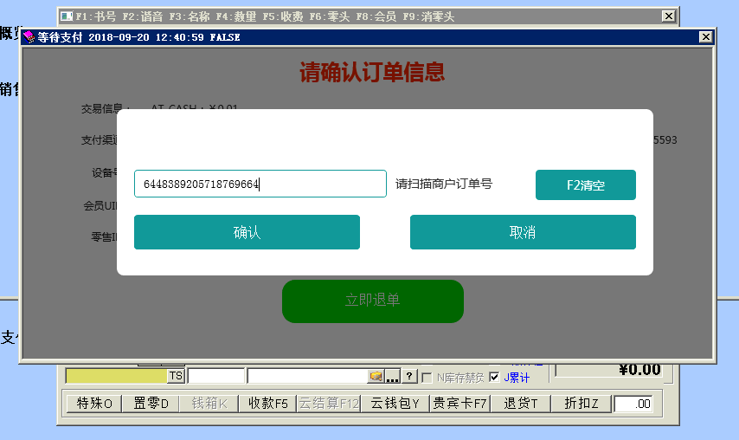The width and height of the screenshot is (739, 440).
Task: Close the background window with the F1-F9 shortcut title
Action: click(x=668, y=16)
